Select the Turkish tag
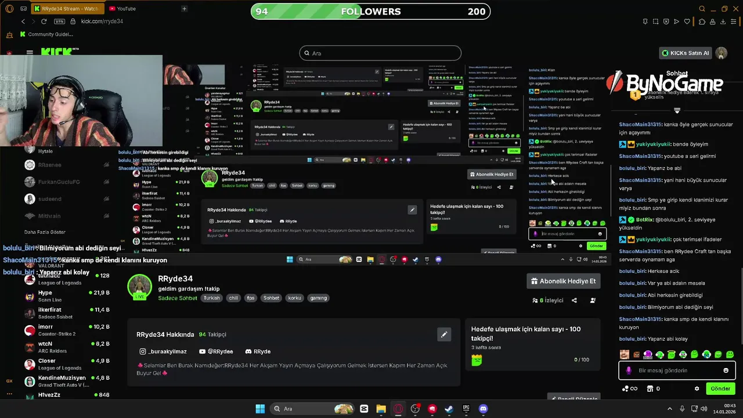Image resolution: width=743 pixels, height=418 pixels. [211, 298]
